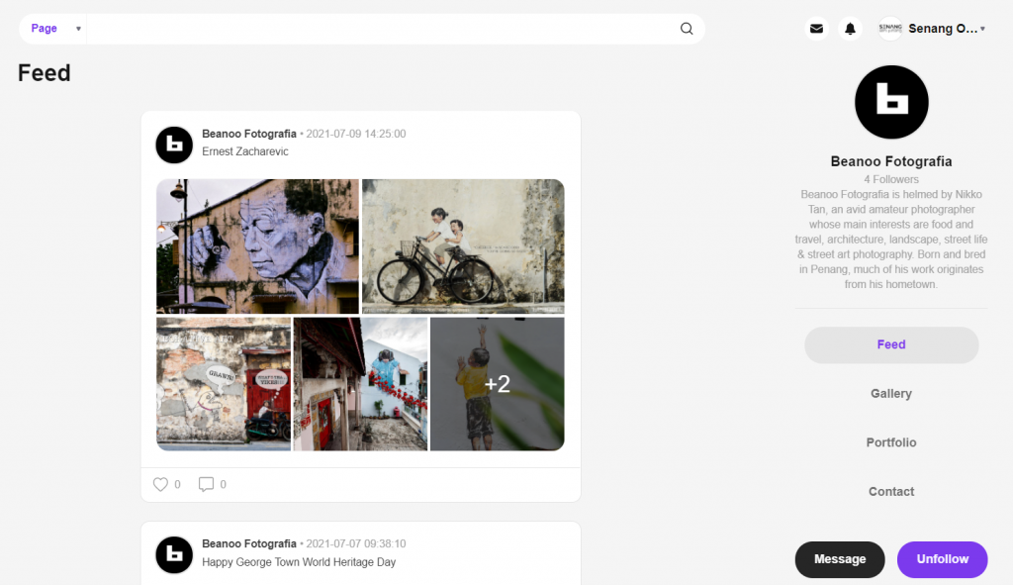The image size is (1013, 585).
Task: Switch to the Gallery tab
Action: [890, 394]
